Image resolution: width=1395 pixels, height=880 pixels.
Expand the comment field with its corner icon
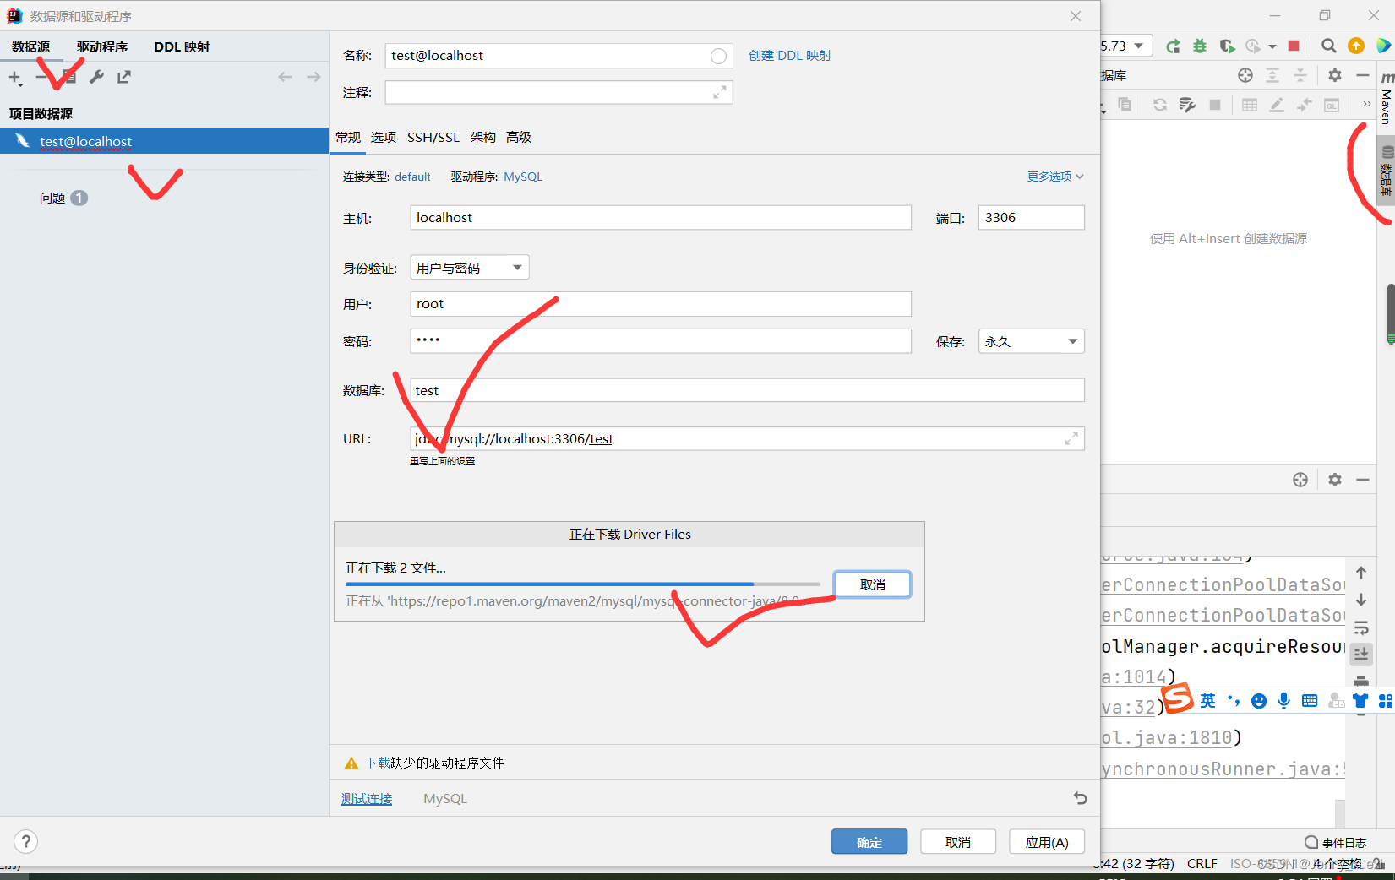coord(719,92)
